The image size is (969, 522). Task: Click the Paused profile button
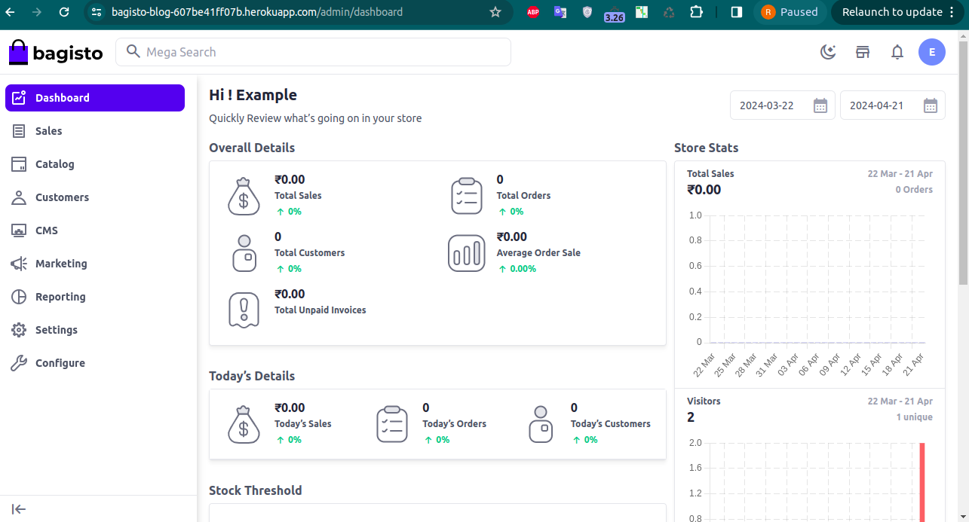(790, 12)
